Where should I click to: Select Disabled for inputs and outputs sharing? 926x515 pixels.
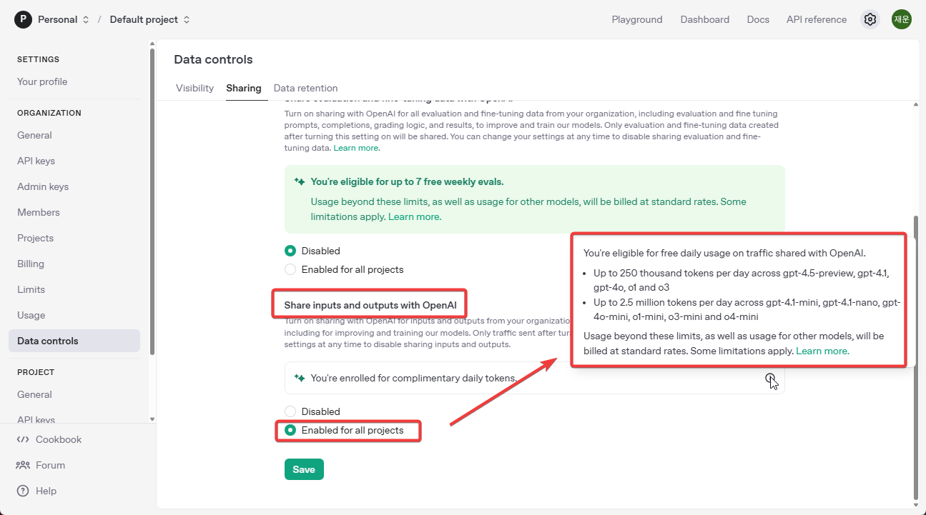pos(290,411)
